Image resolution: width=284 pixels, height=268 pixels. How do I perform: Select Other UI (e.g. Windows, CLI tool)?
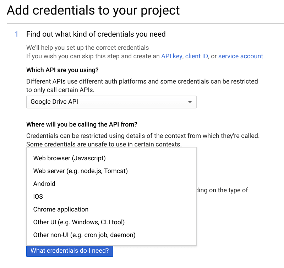pyautogui.click(x=111, y=222)
